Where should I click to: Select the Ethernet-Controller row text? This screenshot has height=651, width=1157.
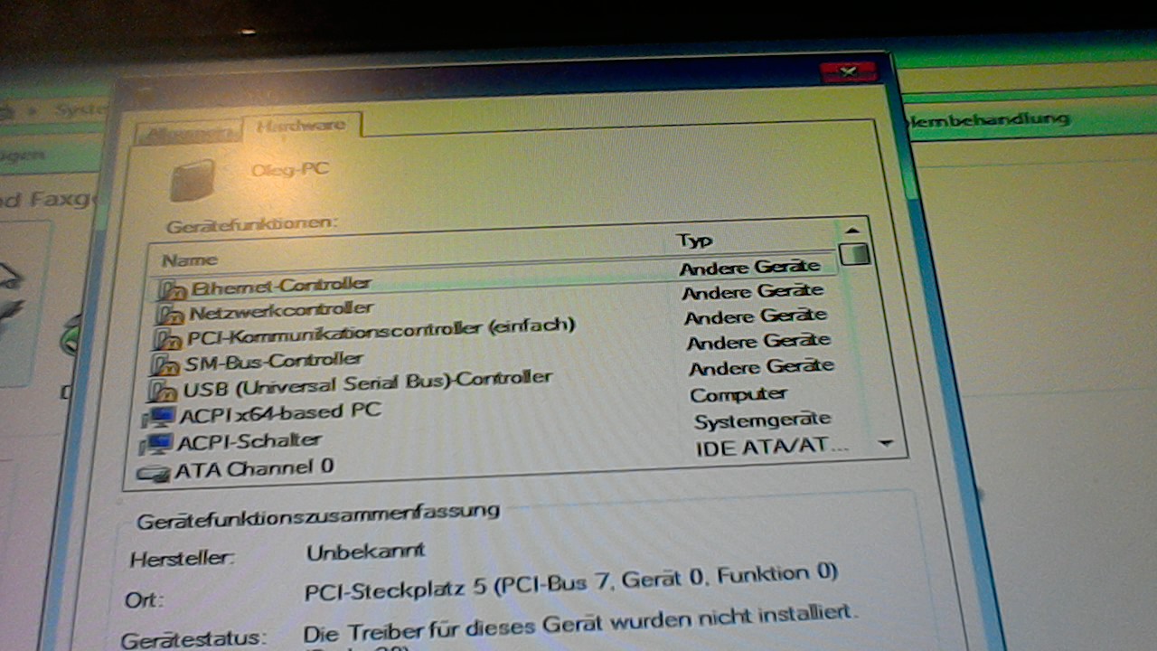click(281, 285)
